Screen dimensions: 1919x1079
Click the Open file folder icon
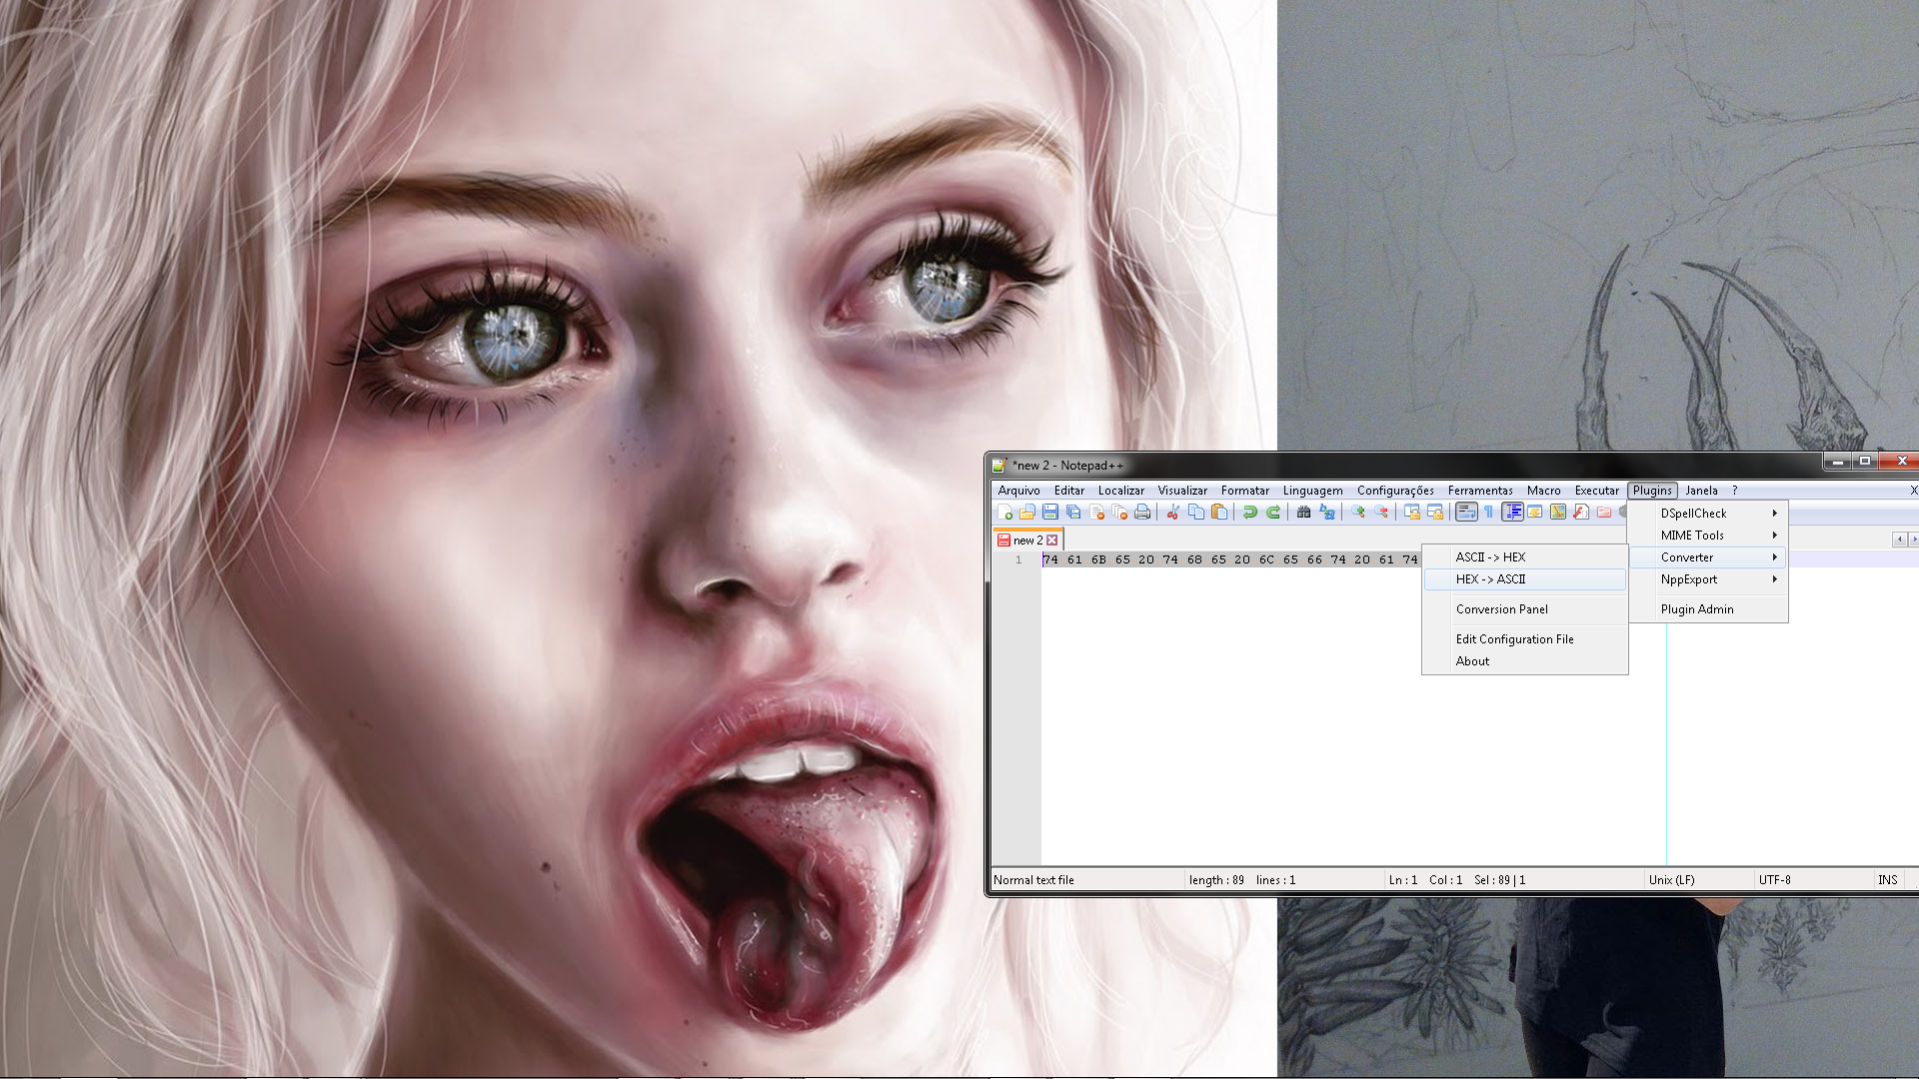(x=1026, y=512)
